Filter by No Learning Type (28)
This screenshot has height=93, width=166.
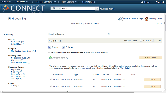coord(20,58)
